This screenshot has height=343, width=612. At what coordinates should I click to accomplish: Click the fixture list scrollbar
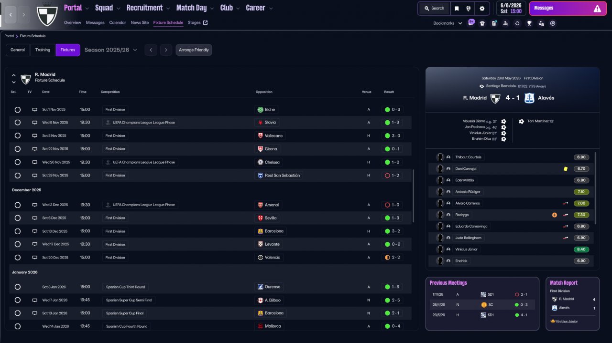[414, 196]
